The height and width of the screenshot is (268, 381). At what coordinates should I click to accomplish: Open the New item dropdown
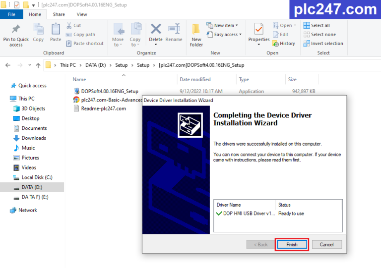coord(222,25)
